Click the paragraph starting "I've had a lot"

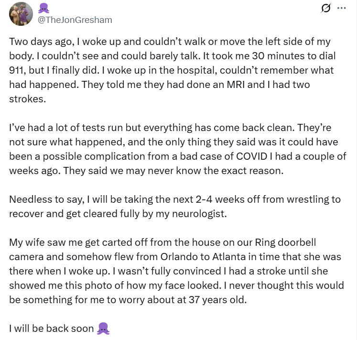click(177, 149)
